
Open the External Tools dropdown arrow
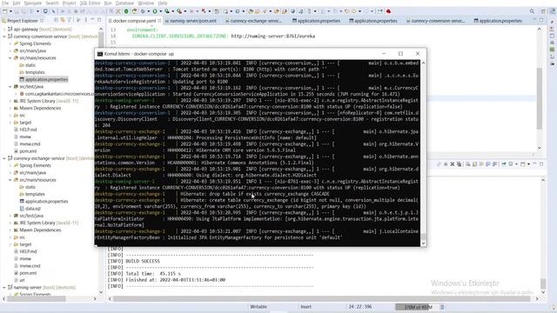click(185, 11)
